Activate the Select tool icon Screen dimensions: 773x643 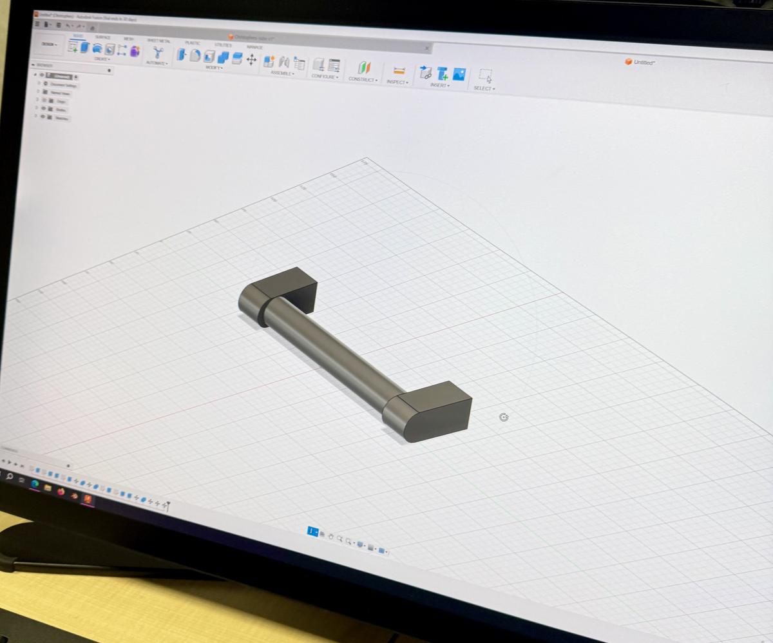486,76
